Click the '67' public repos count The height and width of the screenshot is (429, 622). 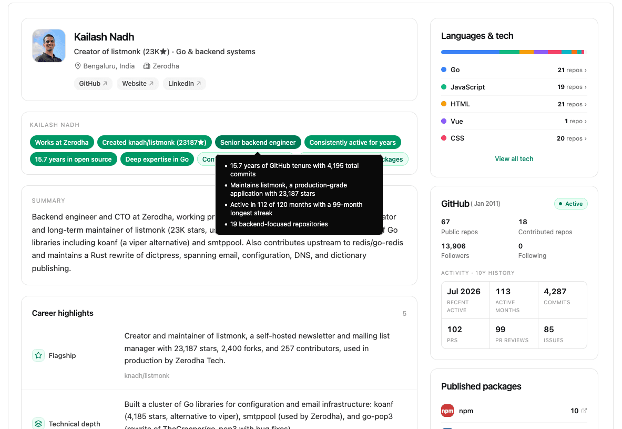click(445, 222)
